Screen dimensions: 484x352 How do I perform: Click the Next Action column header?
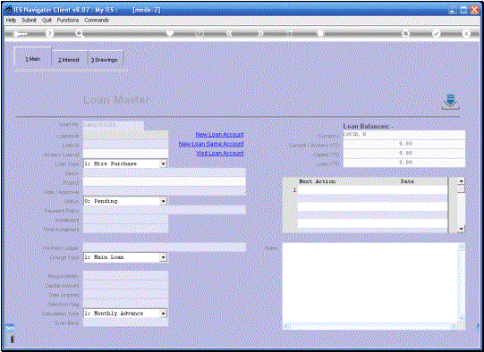click(317, 181)
